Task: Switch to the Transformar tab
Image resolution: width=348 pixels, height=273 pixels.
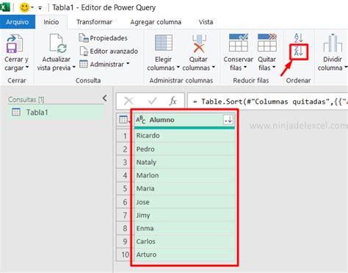Action: pos(94,22)
